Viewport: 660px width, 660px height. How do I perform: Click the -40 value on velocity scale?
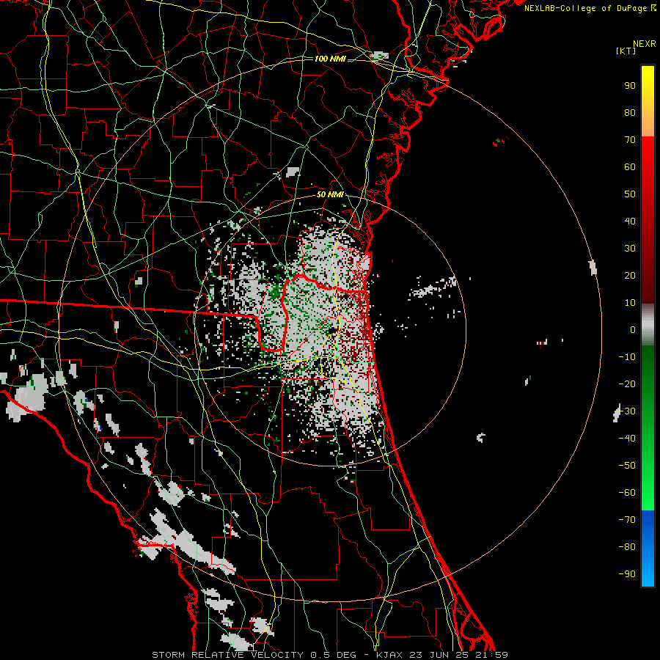pyautogui.click(x=627, y=439)
